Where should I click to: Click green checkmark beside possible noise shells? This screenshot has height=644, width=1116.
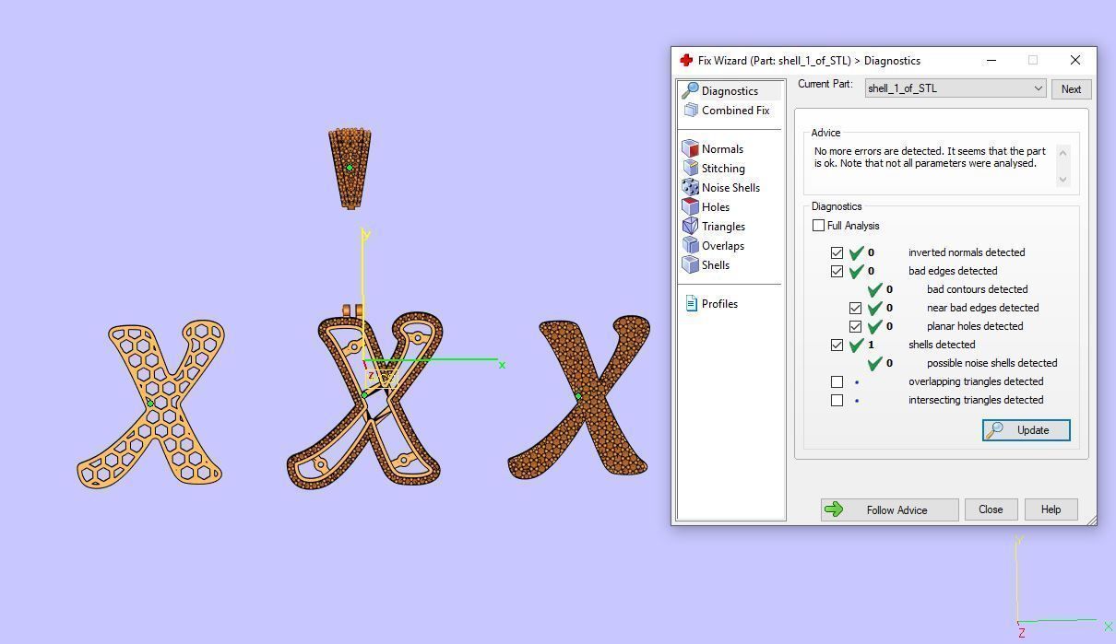pyautogui.click(x=874, y=363)
